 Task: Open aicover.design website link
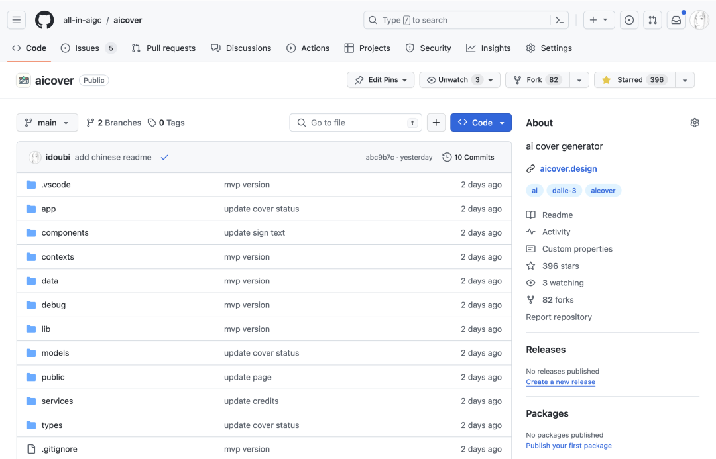[x=568, y=168]
